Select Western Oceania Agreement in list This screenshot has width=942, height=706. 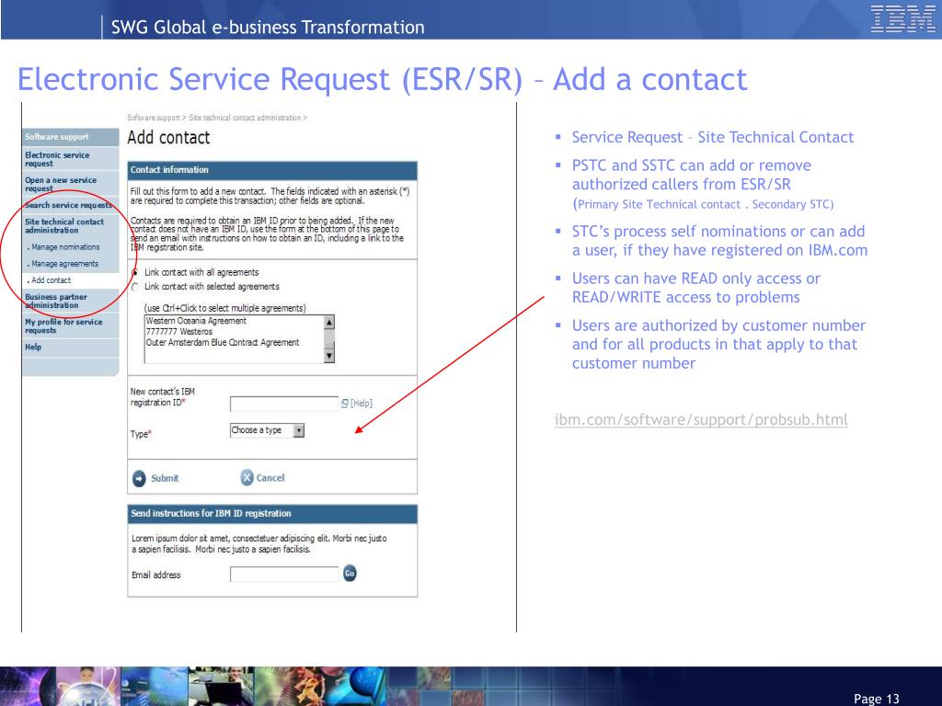[197, 321]
